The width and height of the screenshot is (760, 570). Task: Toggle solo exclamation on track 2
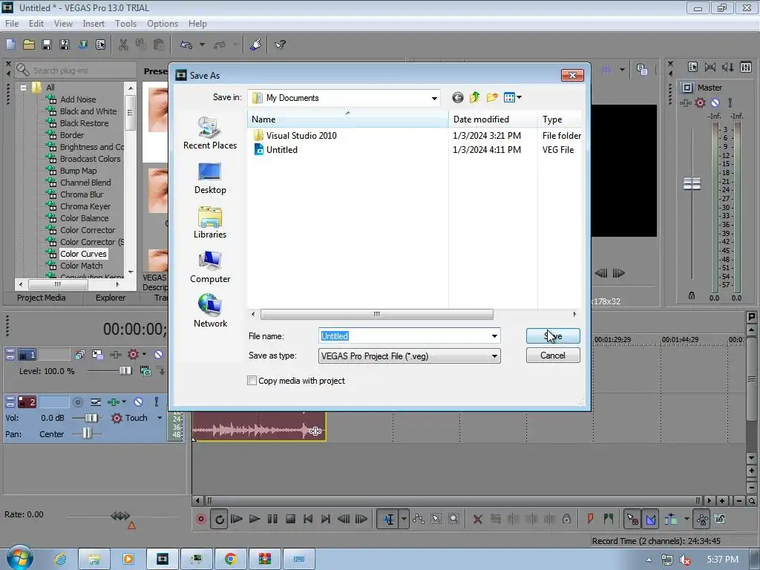[156, 402]
